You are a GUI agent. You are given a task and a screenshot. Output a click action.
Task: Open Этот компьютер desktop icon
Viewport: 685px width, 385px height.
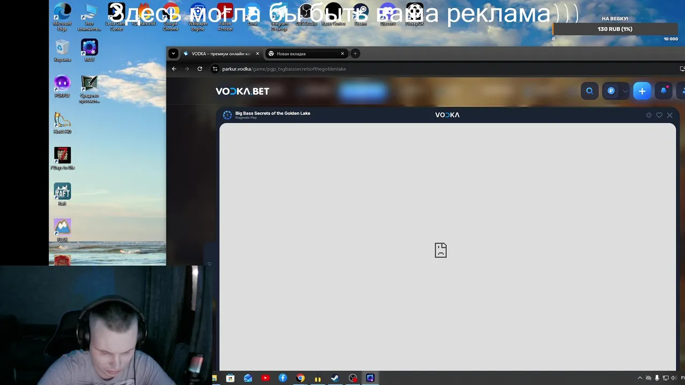pos(89,17)
